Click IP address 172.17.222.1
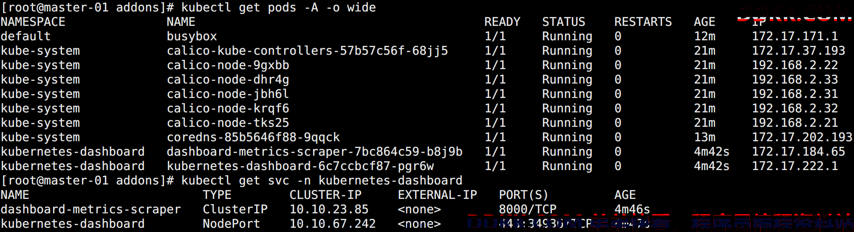This screenshot has width=854, height=232. pyautogui.click(x=795, y=166)
